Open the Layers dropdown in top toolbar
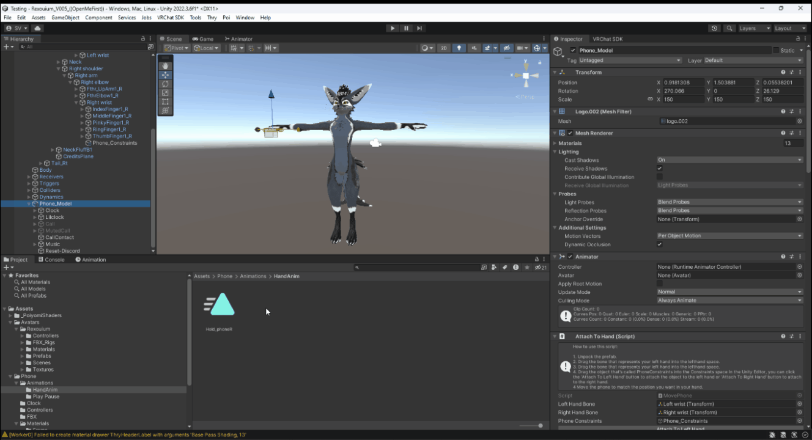The image size is (812, 440). pos(755,28)
